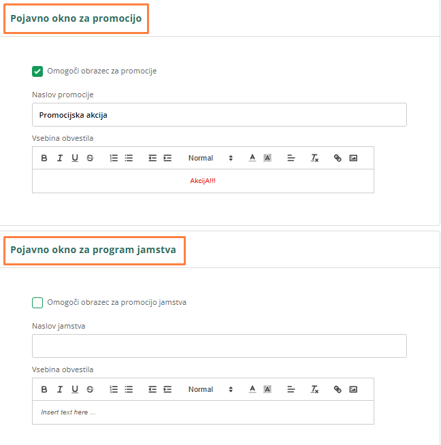Image resolution: width=441 pixels, height=445 pixels.
Task: Underline text in the guarantee program editor
Action: click(75, 389)
